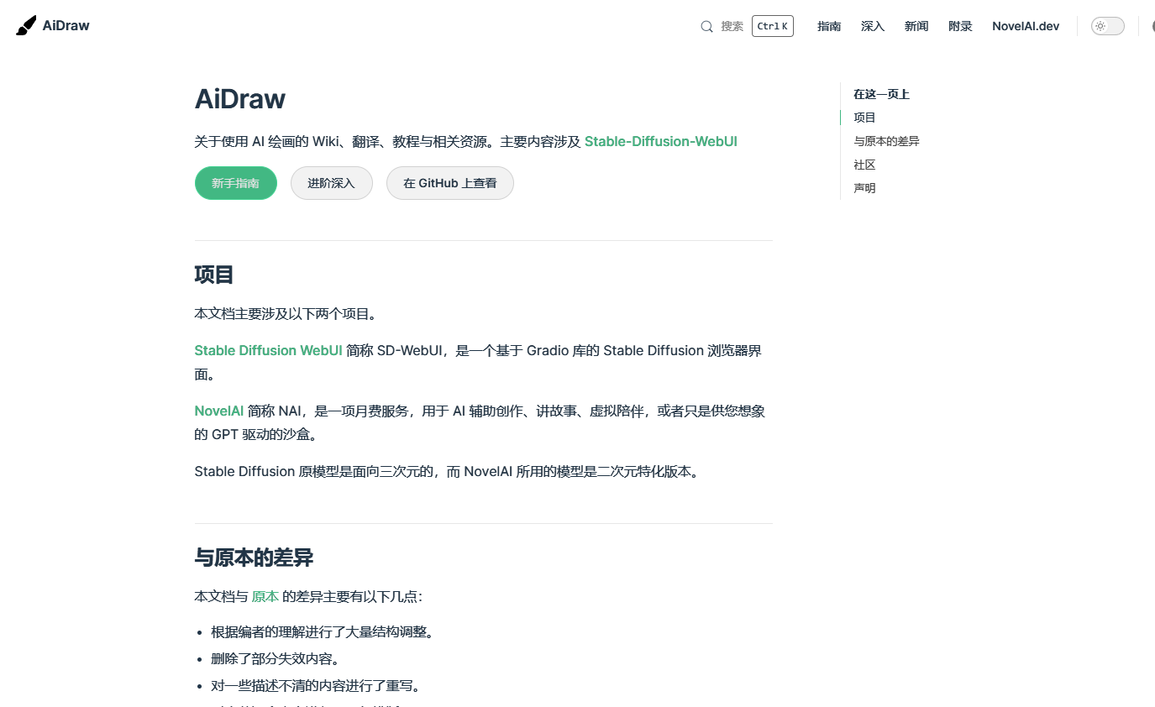Open the 搜索 search field
The height and width of the screenshot is (707, 1155).
732,26
